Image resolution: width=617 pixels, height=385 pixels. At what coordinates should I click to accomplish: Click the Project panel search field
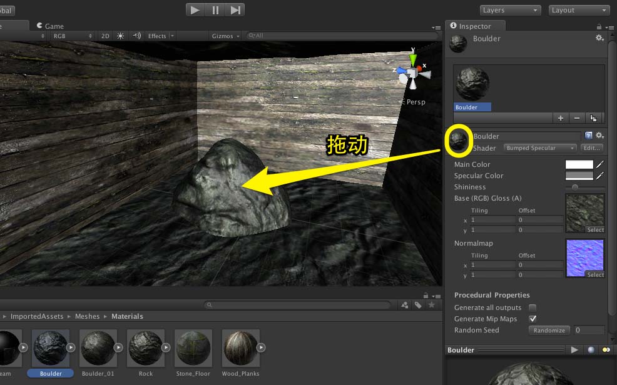(297, 305)
